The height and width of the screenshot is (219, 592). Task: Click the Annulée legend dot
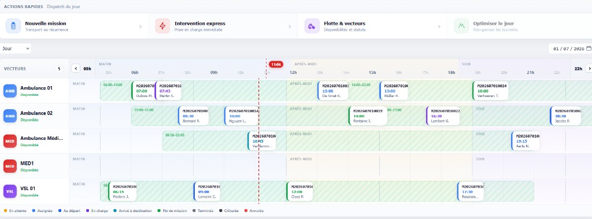click(x=246, y=211)
